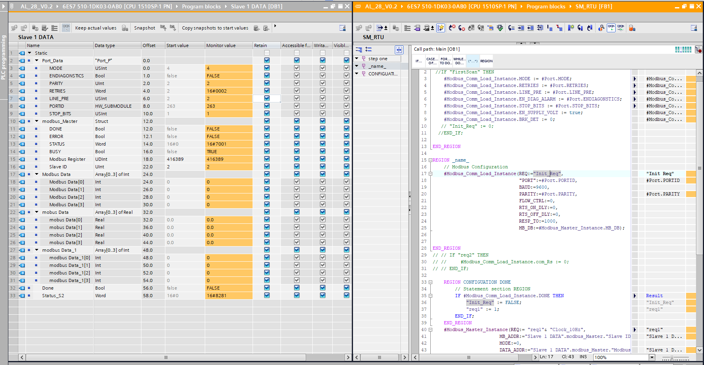Toggle Monitor all in Slave 1 DATA toolbar

click(x=66, y=28)
